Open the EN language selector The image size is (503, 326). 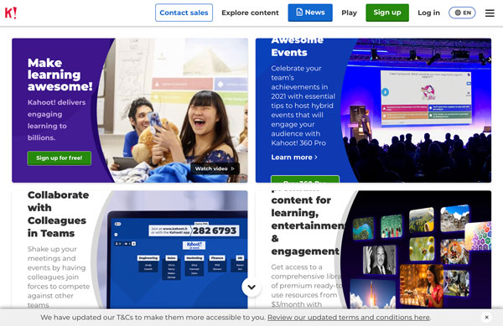tap(462, 13)
